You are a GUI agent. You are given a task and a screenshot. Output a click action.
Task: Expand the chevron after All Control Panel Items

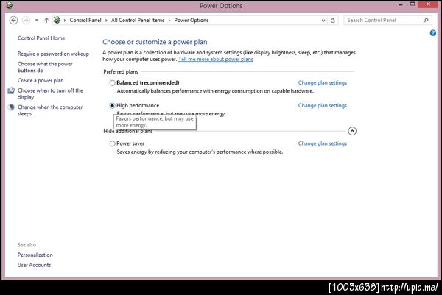point(169,21)
